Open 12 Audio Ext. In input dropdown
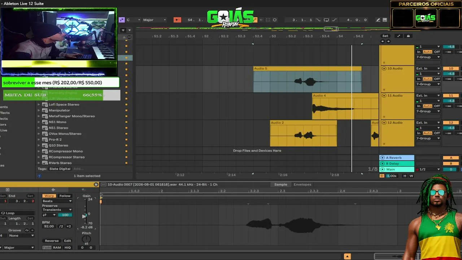This screenshot has height=260, width=462. tap(428, 122)
